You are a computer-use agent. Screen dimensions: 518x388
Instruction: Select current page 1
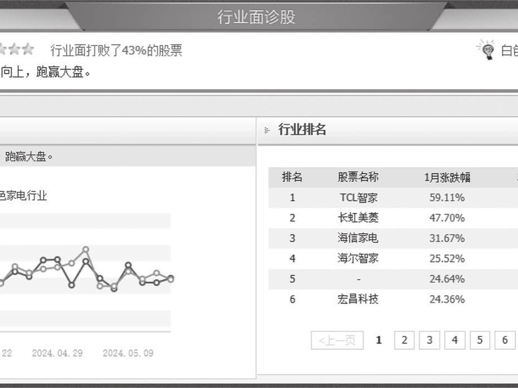[x=379, y=340]
